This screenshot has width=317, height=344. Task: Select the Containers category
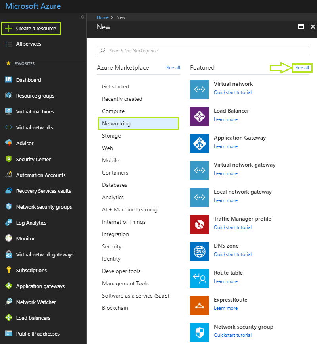[x=115, y=173]
